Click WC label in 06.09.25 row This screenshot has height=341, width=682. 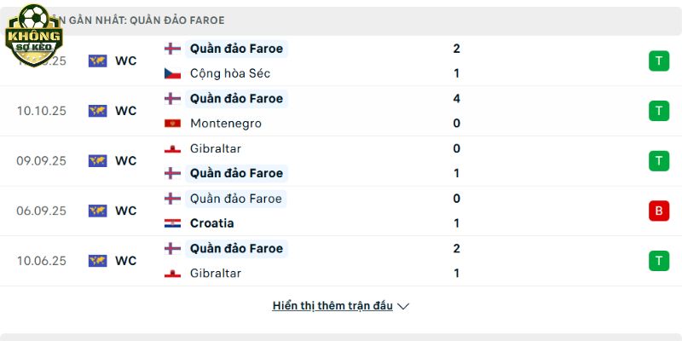[x=125, y=211]
